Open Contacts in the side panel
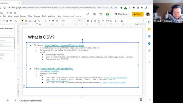 (x=149, y=43)
